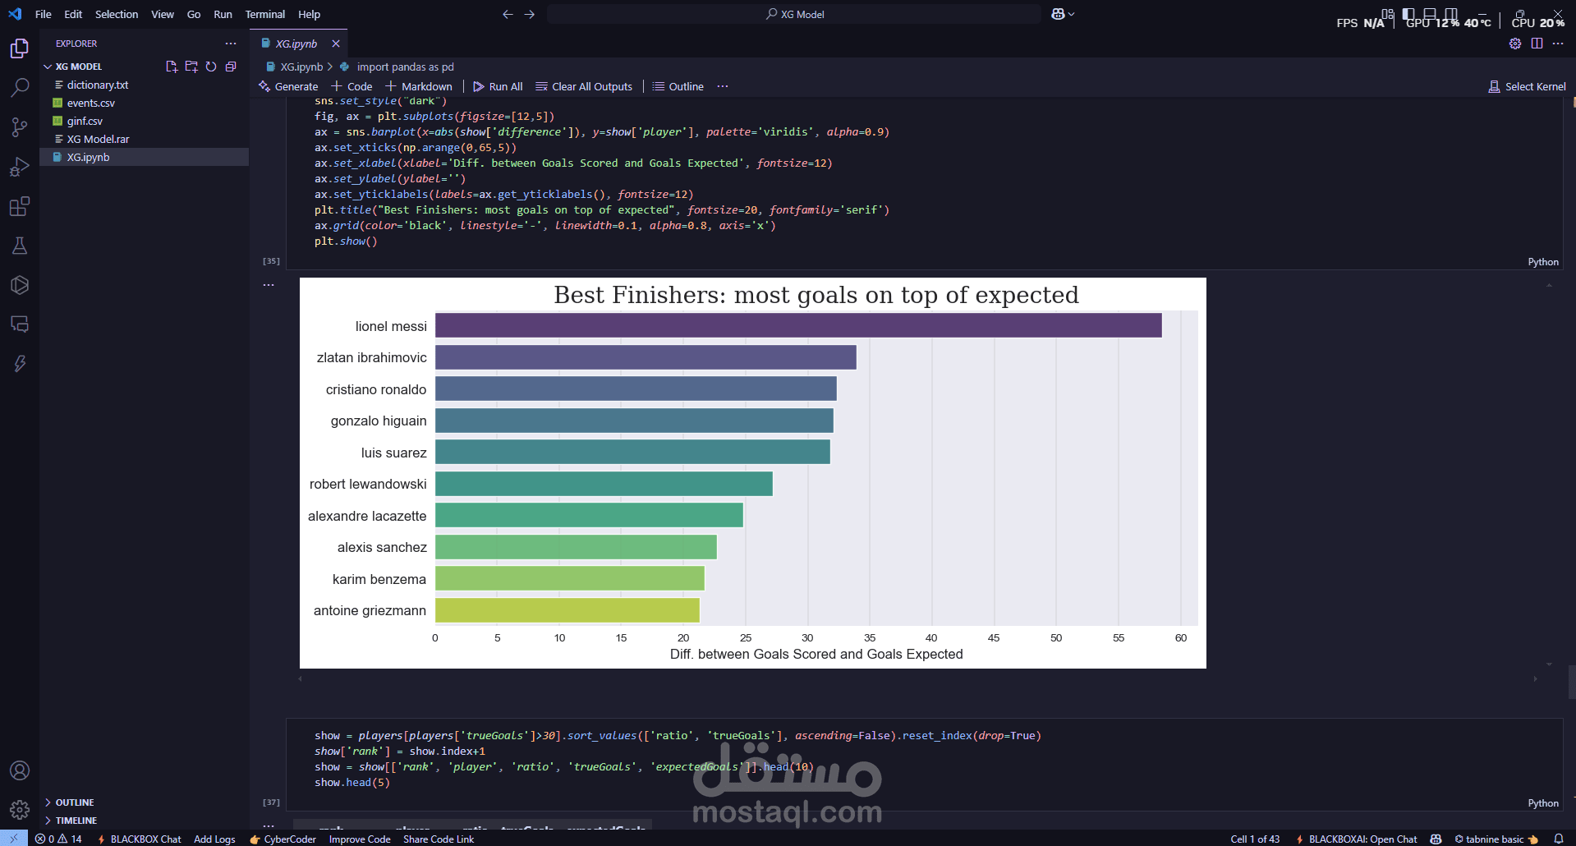The image size is (1576, 846).
Task: Open the notebook Outline button
Action: coord(678,86)
